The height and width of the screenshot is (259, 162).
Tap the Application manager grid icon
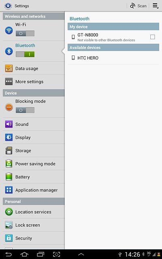coord(9,190)
